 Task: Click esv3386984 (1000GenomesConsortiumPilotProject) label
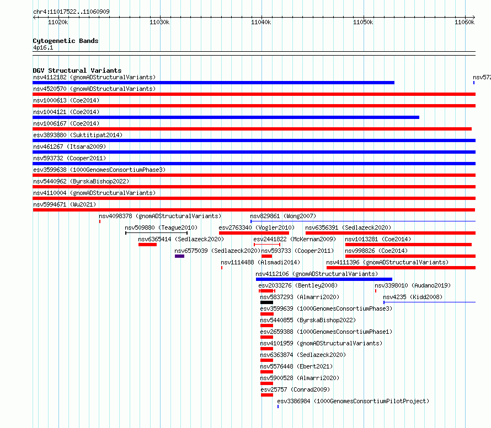coord(353,401)
